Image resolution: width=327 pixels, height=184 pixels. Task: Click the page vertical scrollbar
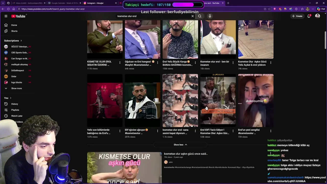click(325, 40)
